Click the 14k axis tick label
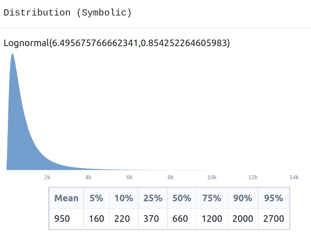Screen dimensions: 311x242 294,177
